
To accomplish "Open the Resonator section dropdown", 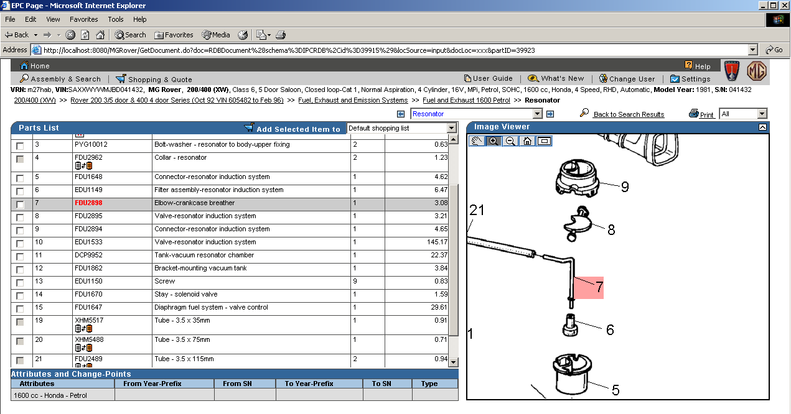I will [538, 114].
